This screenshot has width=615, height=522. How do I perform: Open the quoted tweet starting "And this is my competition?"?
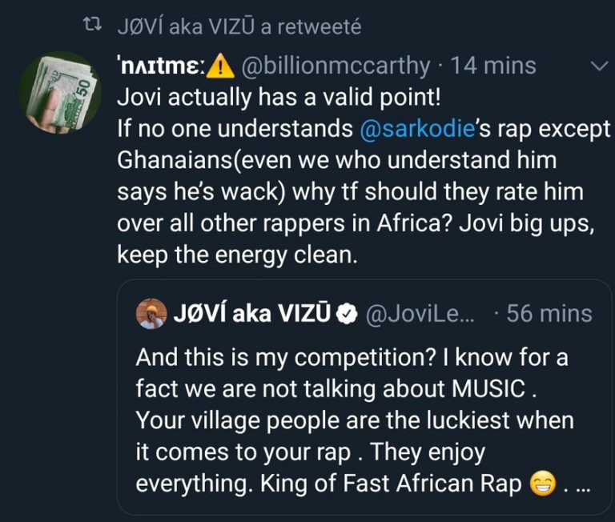pyautogui.click(x=352, y=358)
